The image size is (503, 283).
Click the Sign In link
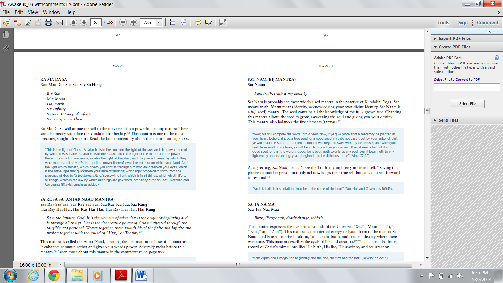(x=492, y=31)
